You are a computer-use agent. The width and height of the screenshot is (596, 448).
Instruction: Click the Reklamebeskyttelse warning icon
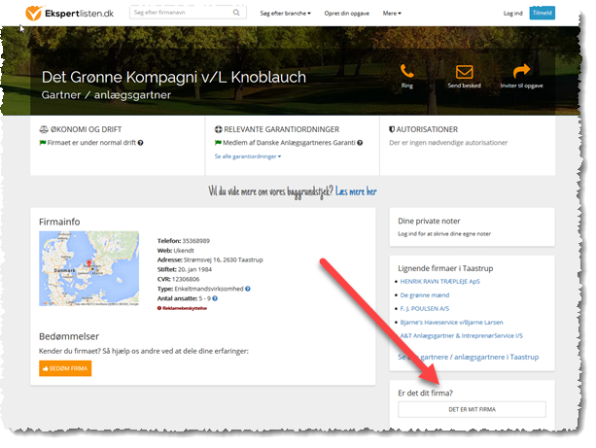click(159, 308)
